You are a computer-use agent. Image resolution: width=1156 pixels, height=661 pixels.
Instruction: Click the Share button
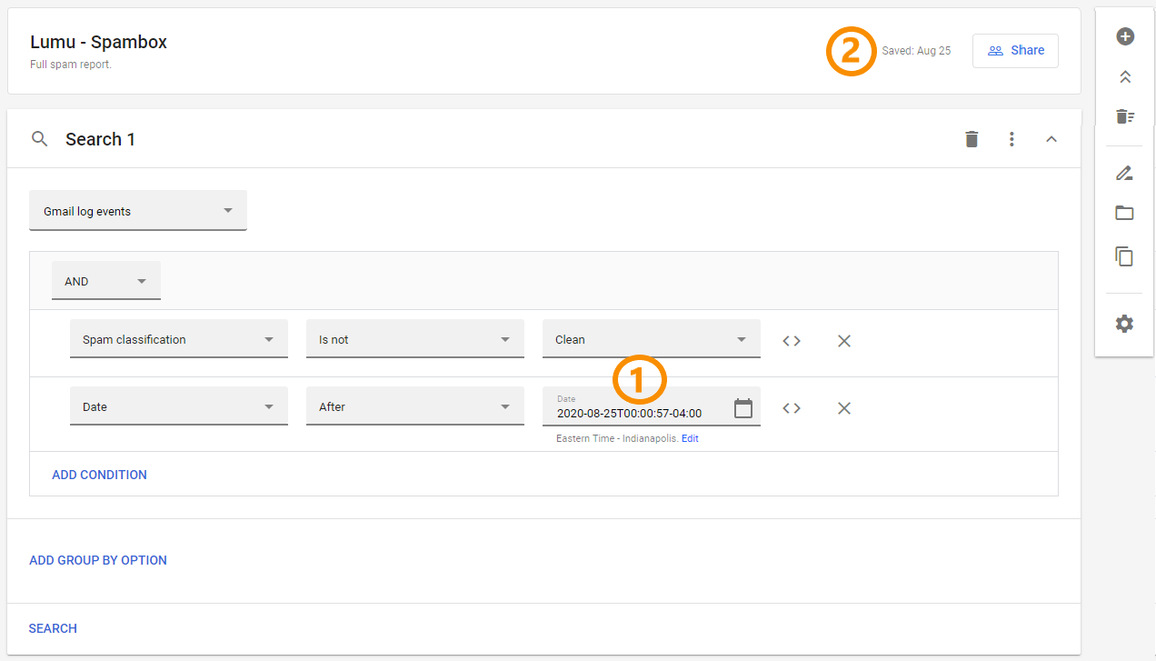[1015, 51]
